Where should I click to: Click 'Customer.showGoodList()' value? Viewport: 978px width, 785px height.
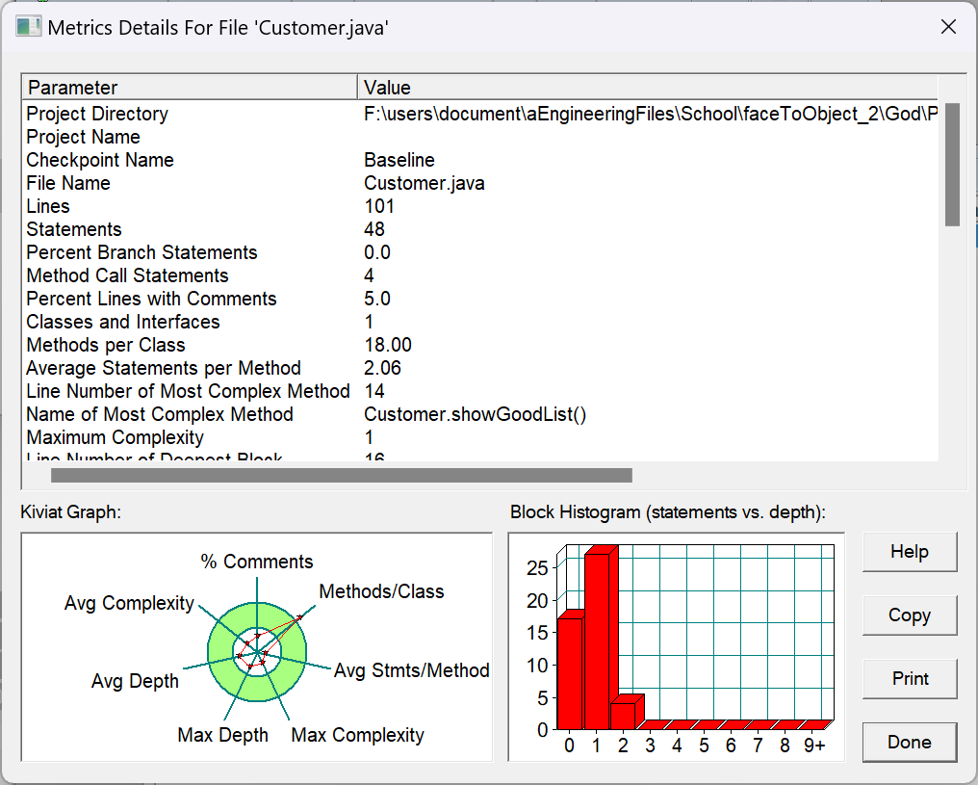click(476, 414)
